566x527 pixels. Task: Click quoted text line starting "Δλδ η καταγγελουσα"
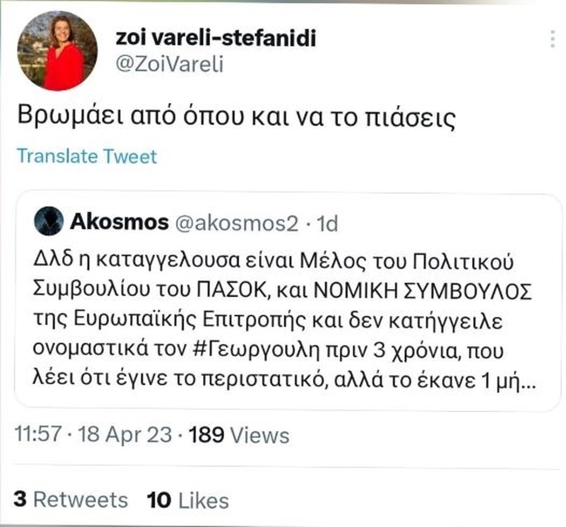(x=273, y=262)
